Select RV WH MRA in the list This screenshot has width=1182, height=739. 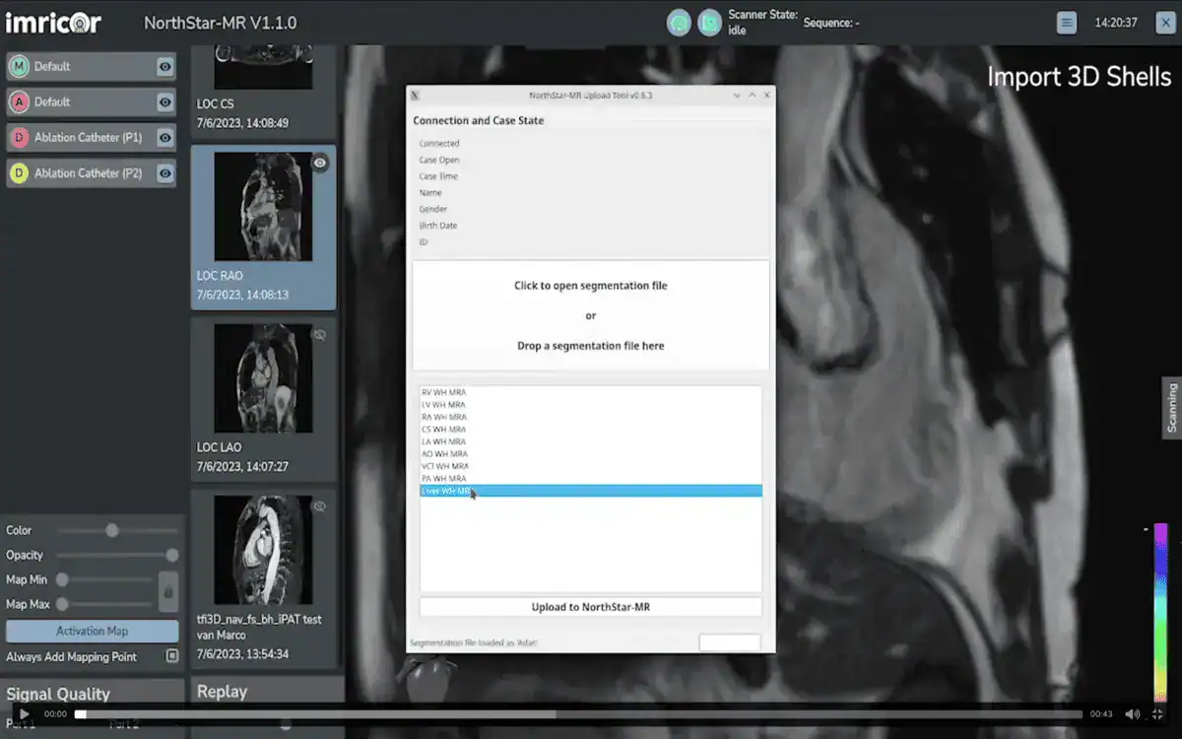click(591, 392)
